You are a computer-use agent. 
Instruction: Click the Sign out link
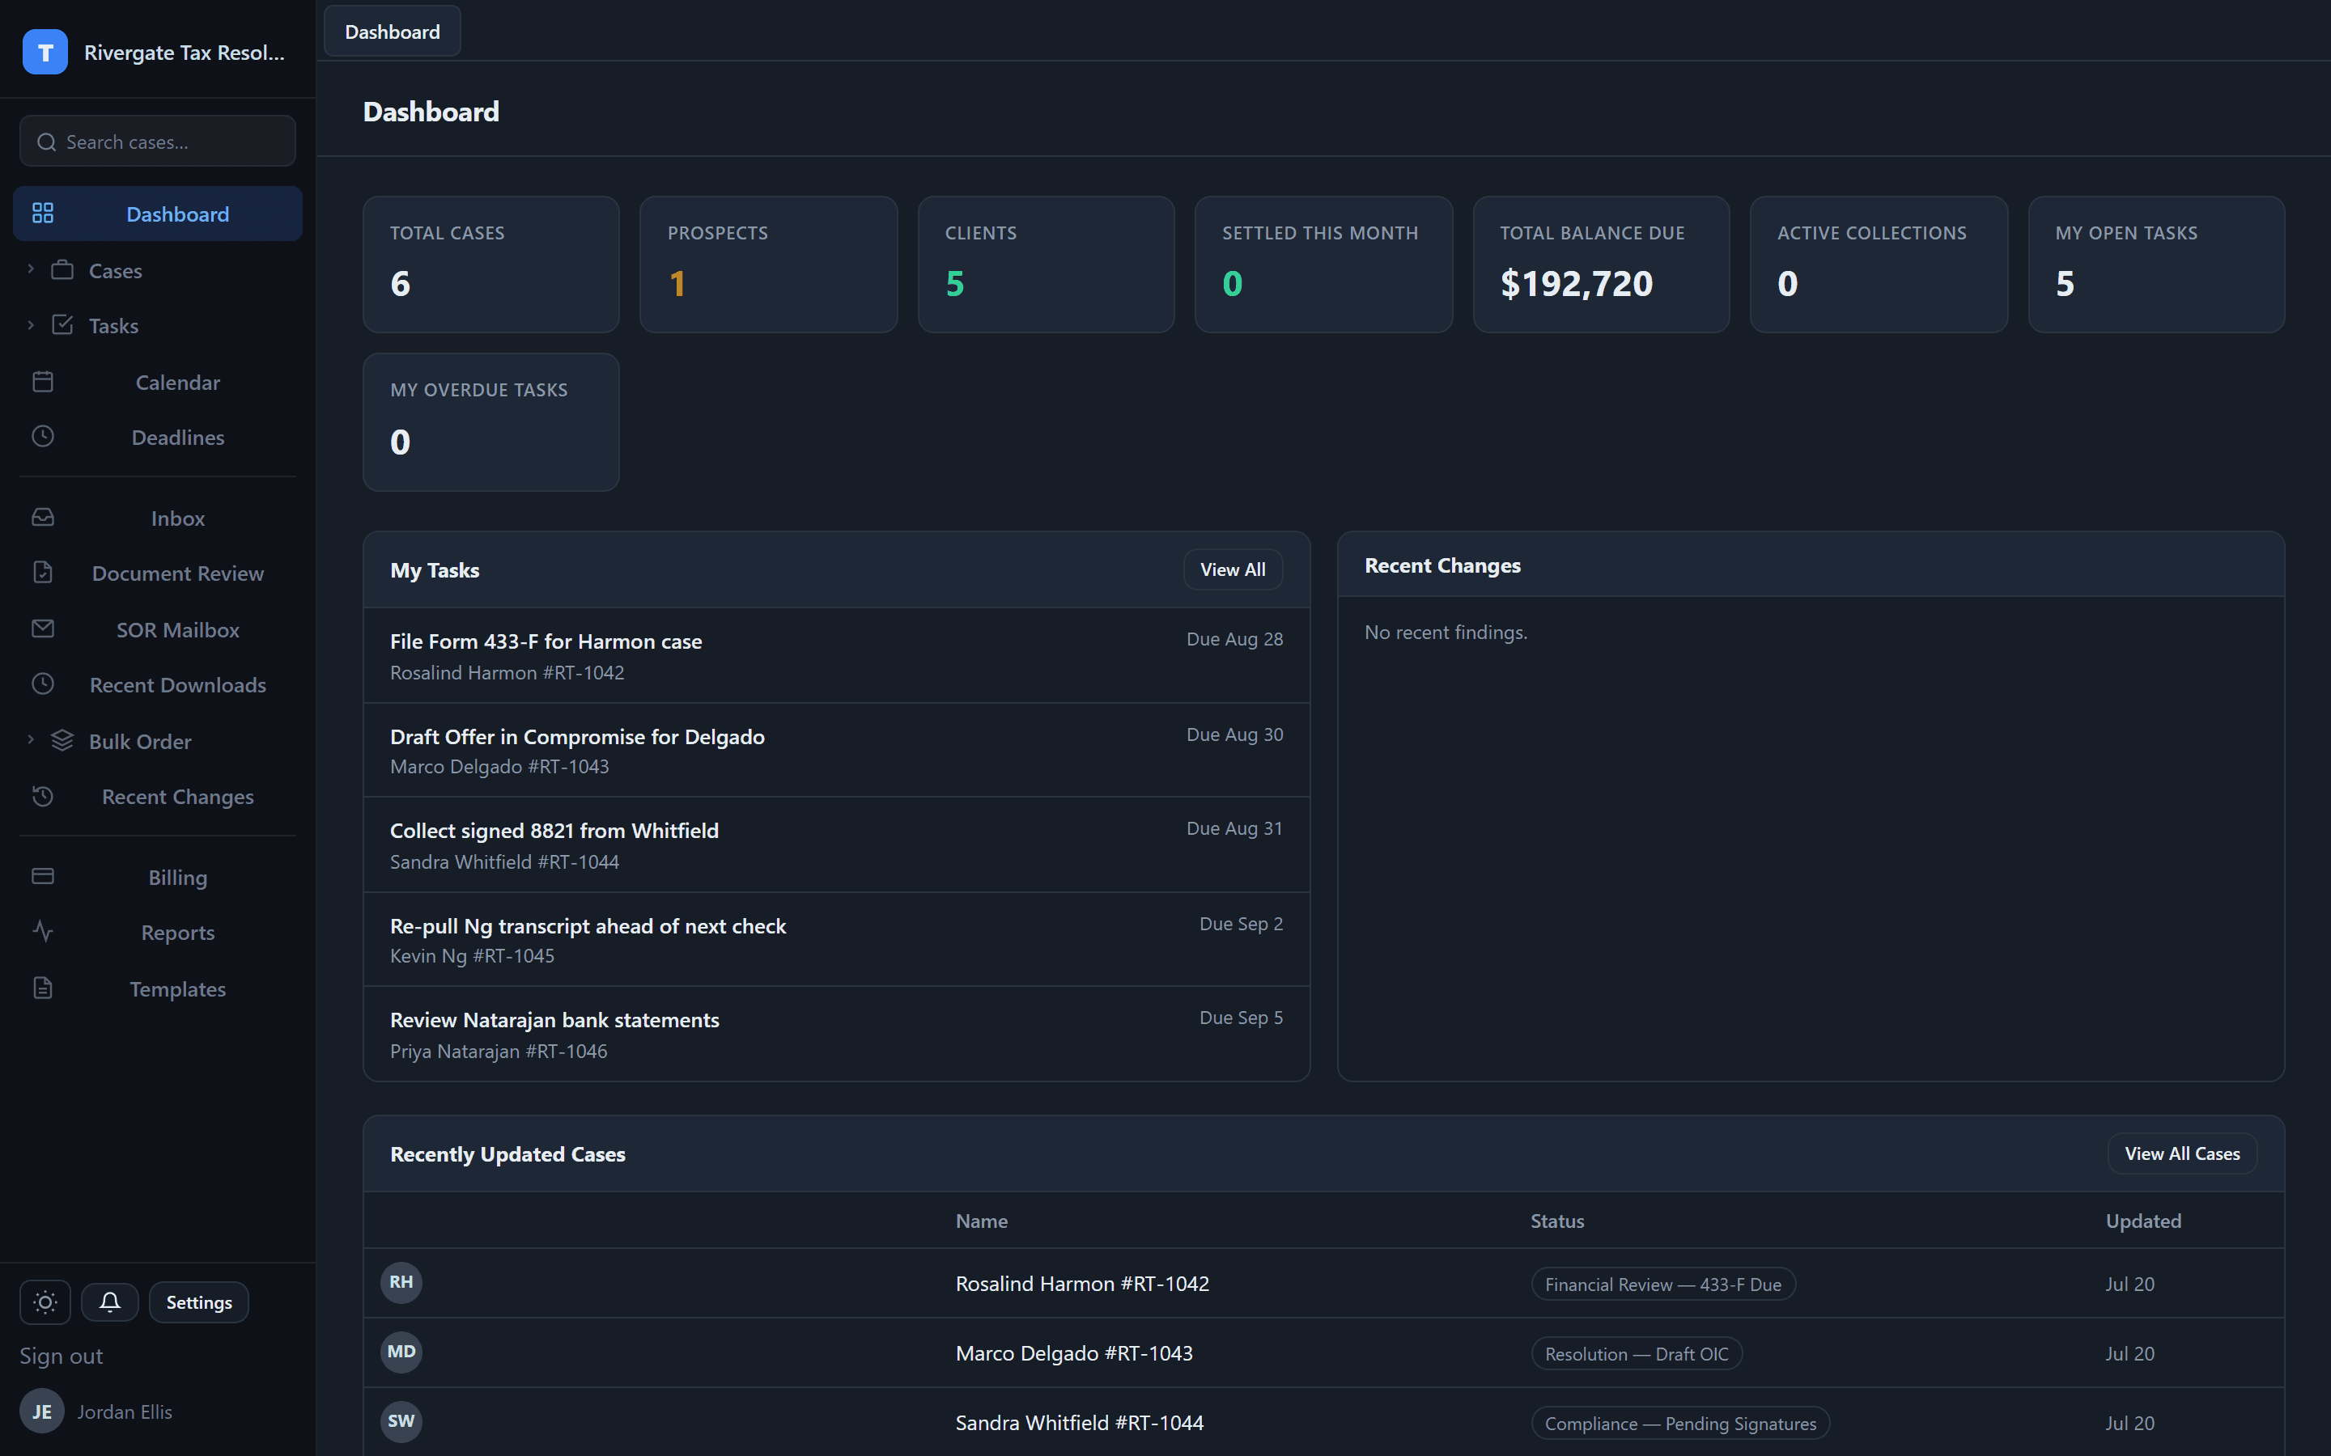click(61, 1356)
